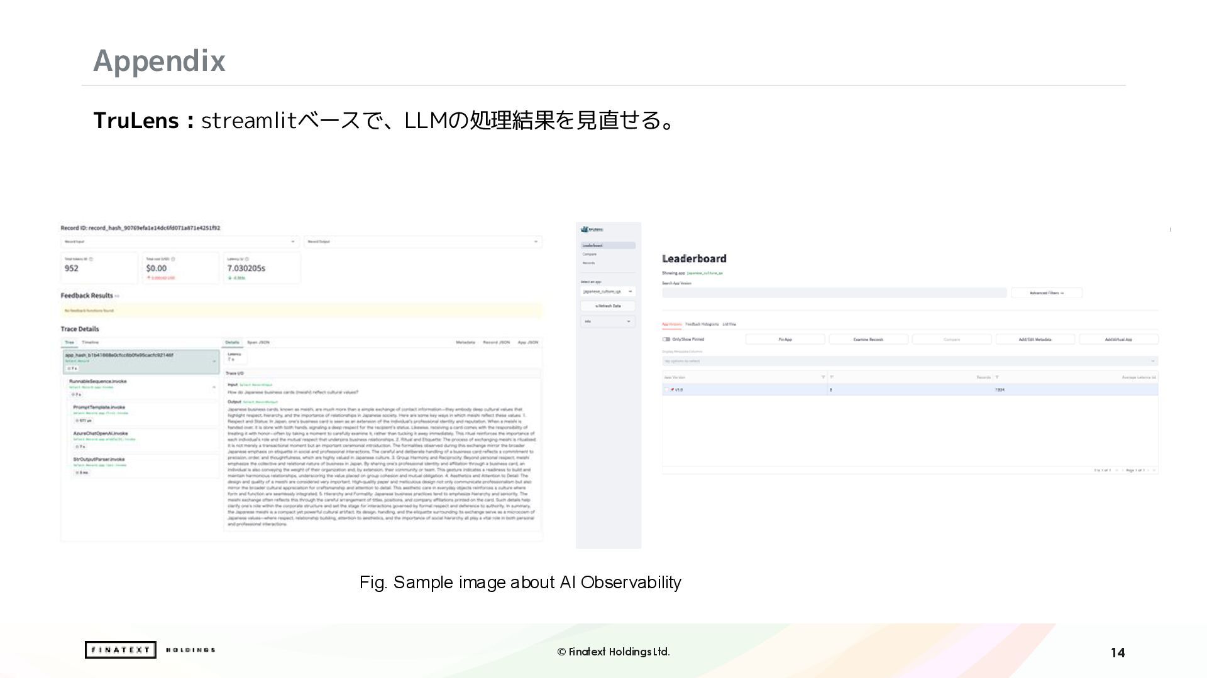Image resolution: width=1207 pixels, height=678 pixels.
Task: Open the Metadata tab
Action: [x=465, y=342]
